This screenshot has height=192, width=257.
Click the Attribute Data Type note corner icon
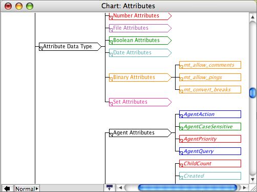(41, 49)
